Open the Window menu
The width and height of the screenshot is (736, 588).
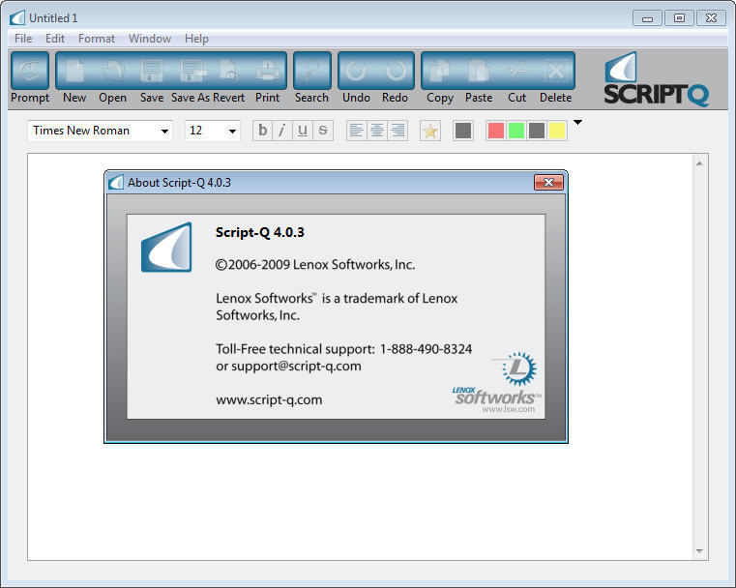[x=150, y=39]
